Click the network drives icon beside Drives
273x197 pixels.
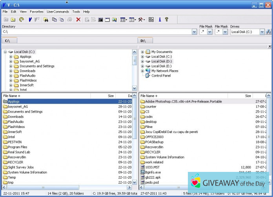269,32
